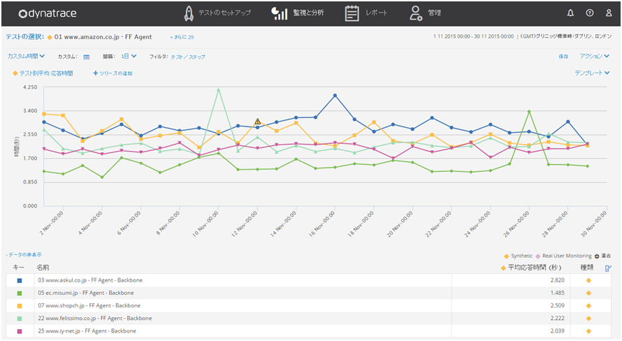The height and width of the screenshot is (341, 622).
Task: Click the rocket test setup icon
Action: 189,13
